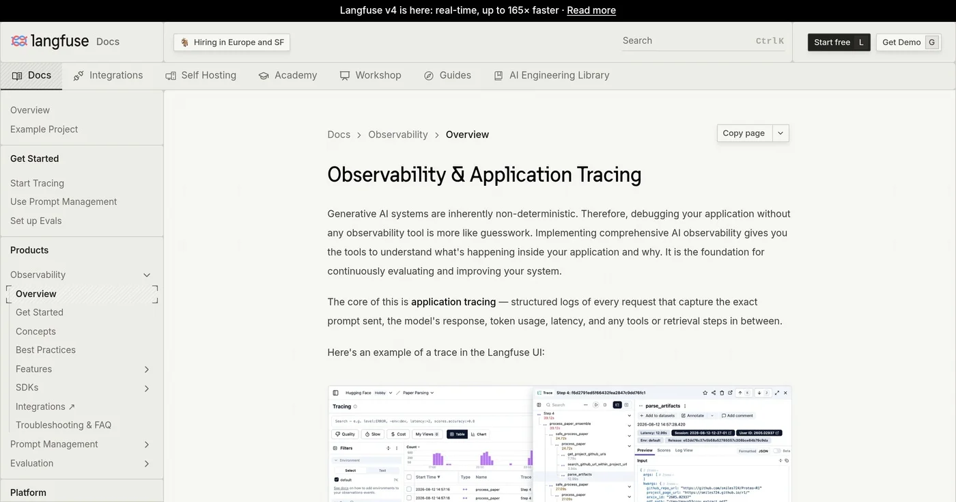
Task: Click the bold 'application tracing' text
Action: [x=453, y=302]
